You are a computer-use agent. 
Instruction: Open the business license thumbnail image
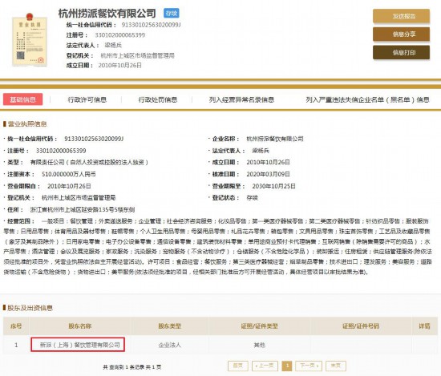30,39
